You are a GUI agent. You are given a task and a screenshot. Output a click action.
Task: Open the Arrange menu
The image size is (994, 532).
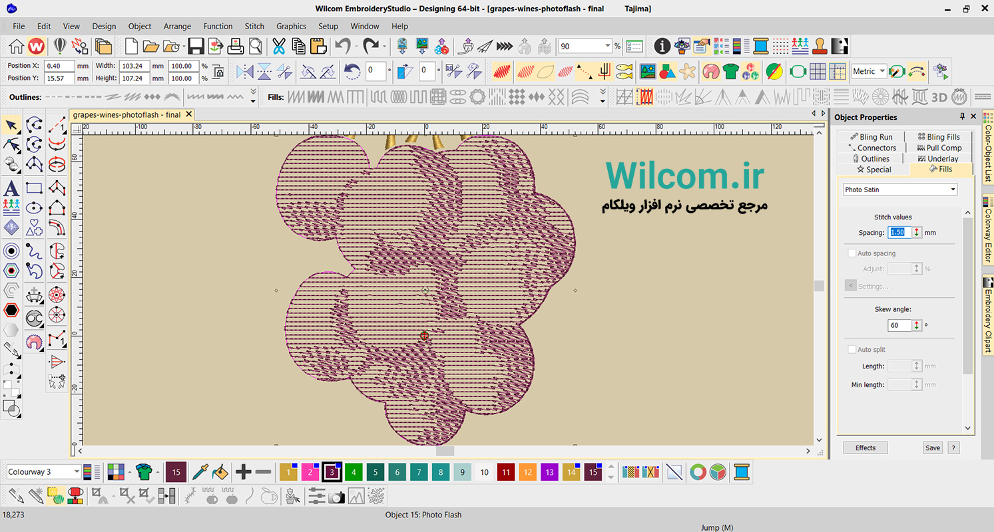177,27
